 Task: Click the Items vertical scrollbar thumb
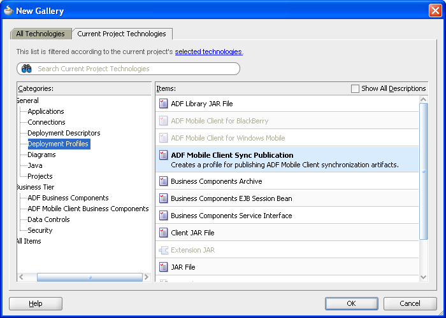coord(424,171)
